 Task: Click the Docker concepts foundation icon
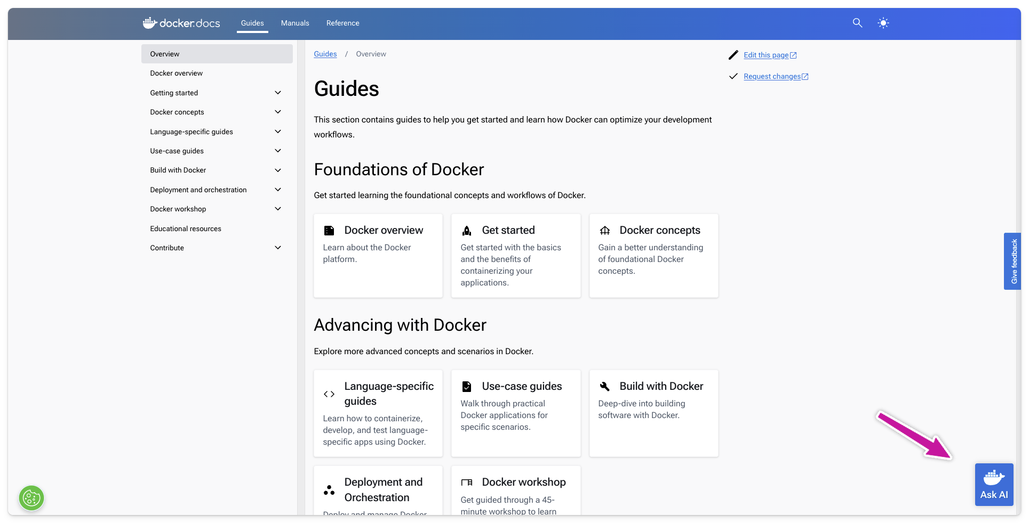[x=604, y=231]
